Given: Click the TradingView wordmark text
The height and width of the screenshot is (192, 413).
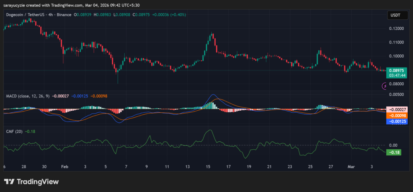Looking at the screenshot, I should point(38,182).
